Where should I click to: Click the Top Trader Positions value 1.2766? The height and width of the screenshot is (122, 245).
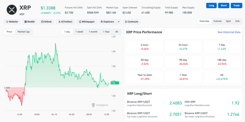click(233, 114)
